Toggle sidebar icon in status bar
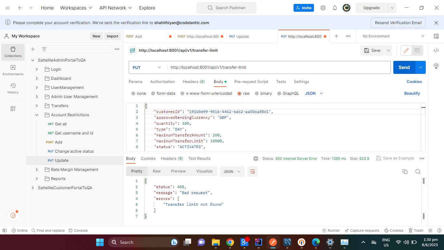Image resolution: width=444 pixels, height=250 pixels. [5, 230]
